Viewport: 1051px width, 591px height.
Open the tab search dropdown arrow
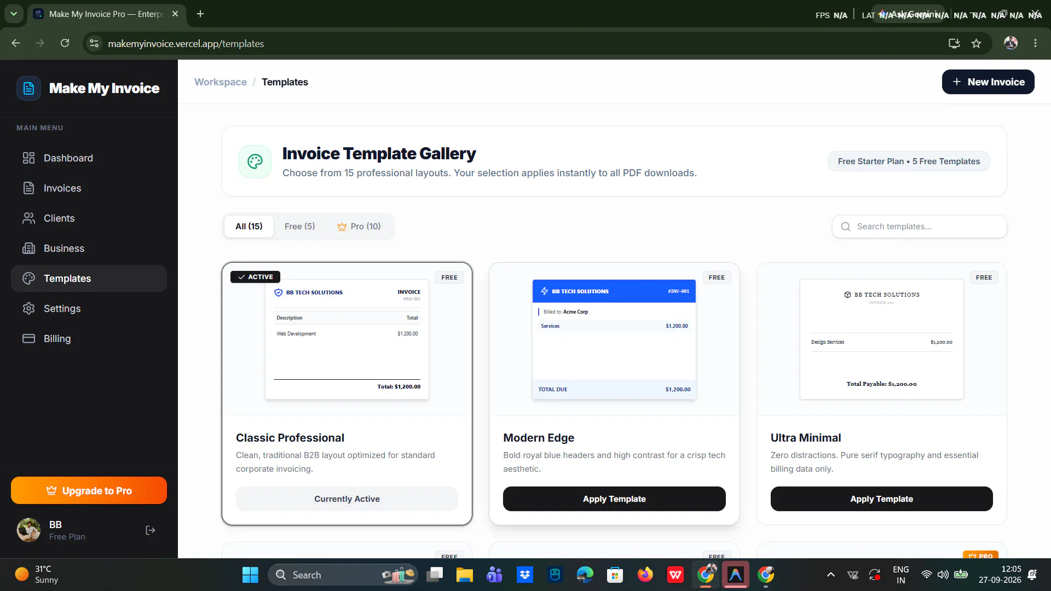[x=14, y=14]
